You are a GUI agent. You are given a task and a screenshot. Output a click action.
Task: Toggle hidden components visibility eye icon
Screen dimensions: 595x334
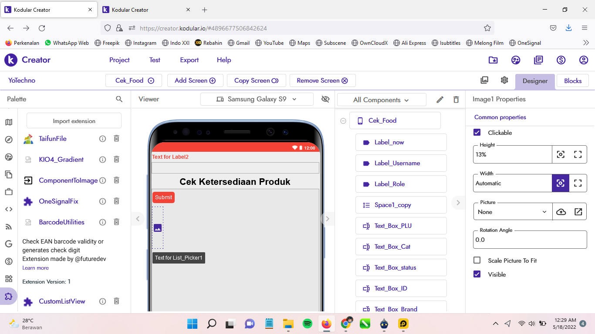(325, 99)
